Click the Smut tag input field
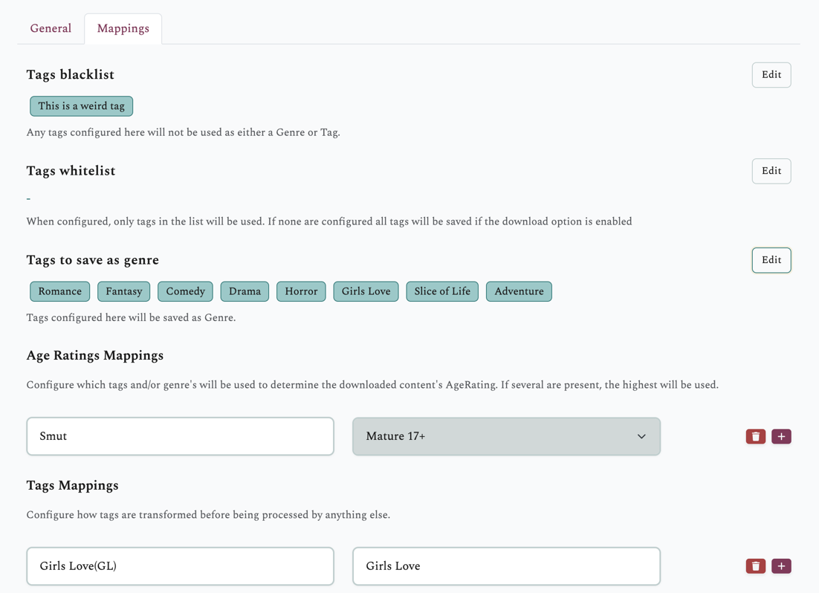This screenshot has height=593, width=819. pos(180,436)
